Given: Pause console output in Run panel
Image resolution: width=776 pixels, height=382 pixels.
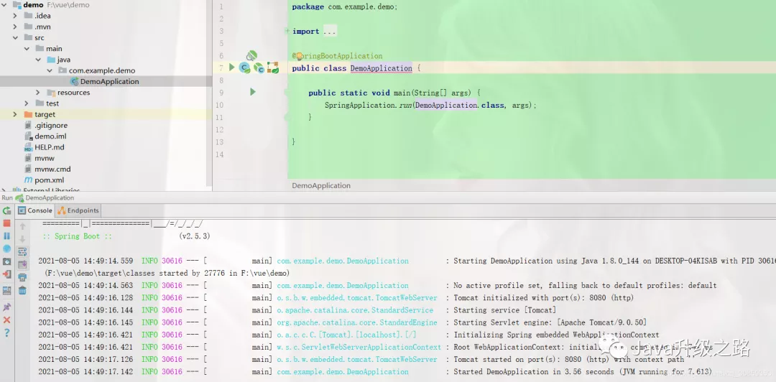Looking at the screenshot, I should click(x=7, y=236).
